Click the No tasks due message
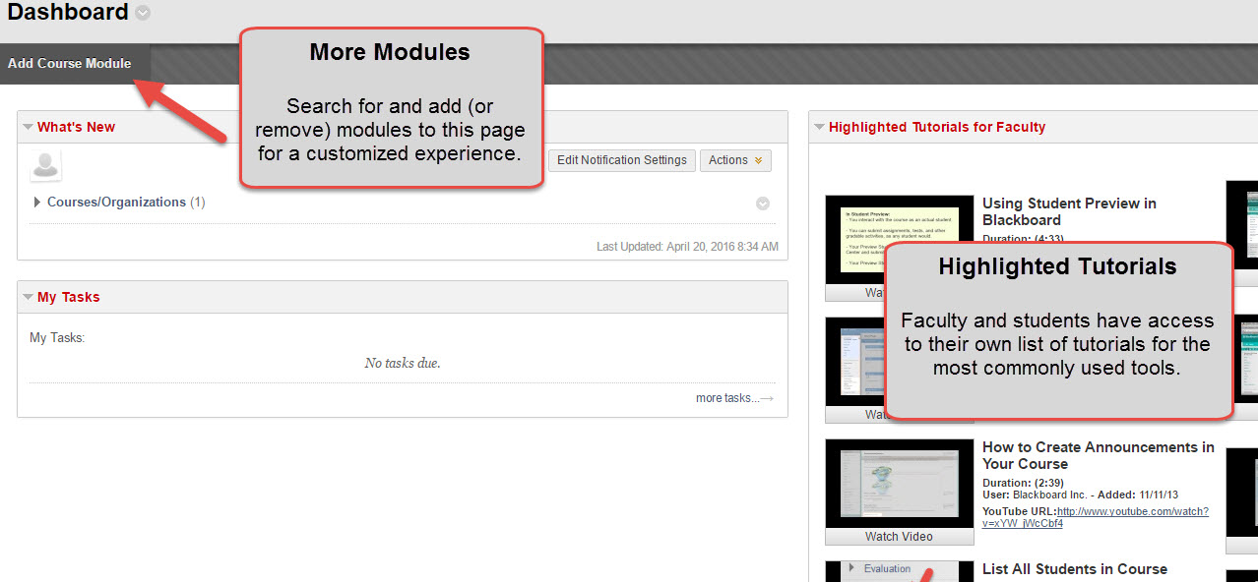Image resolution: width=1258 pixels, height=582 pixels. coord(403,363)
